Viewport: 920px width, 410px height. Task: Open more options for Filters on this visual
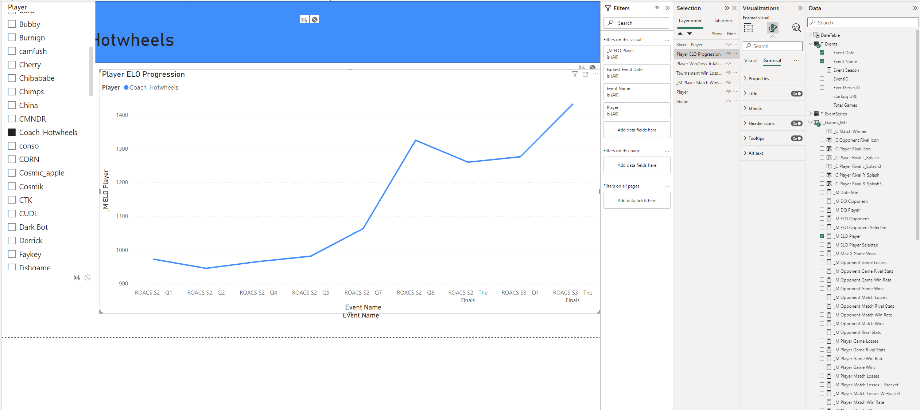point(667,40)
